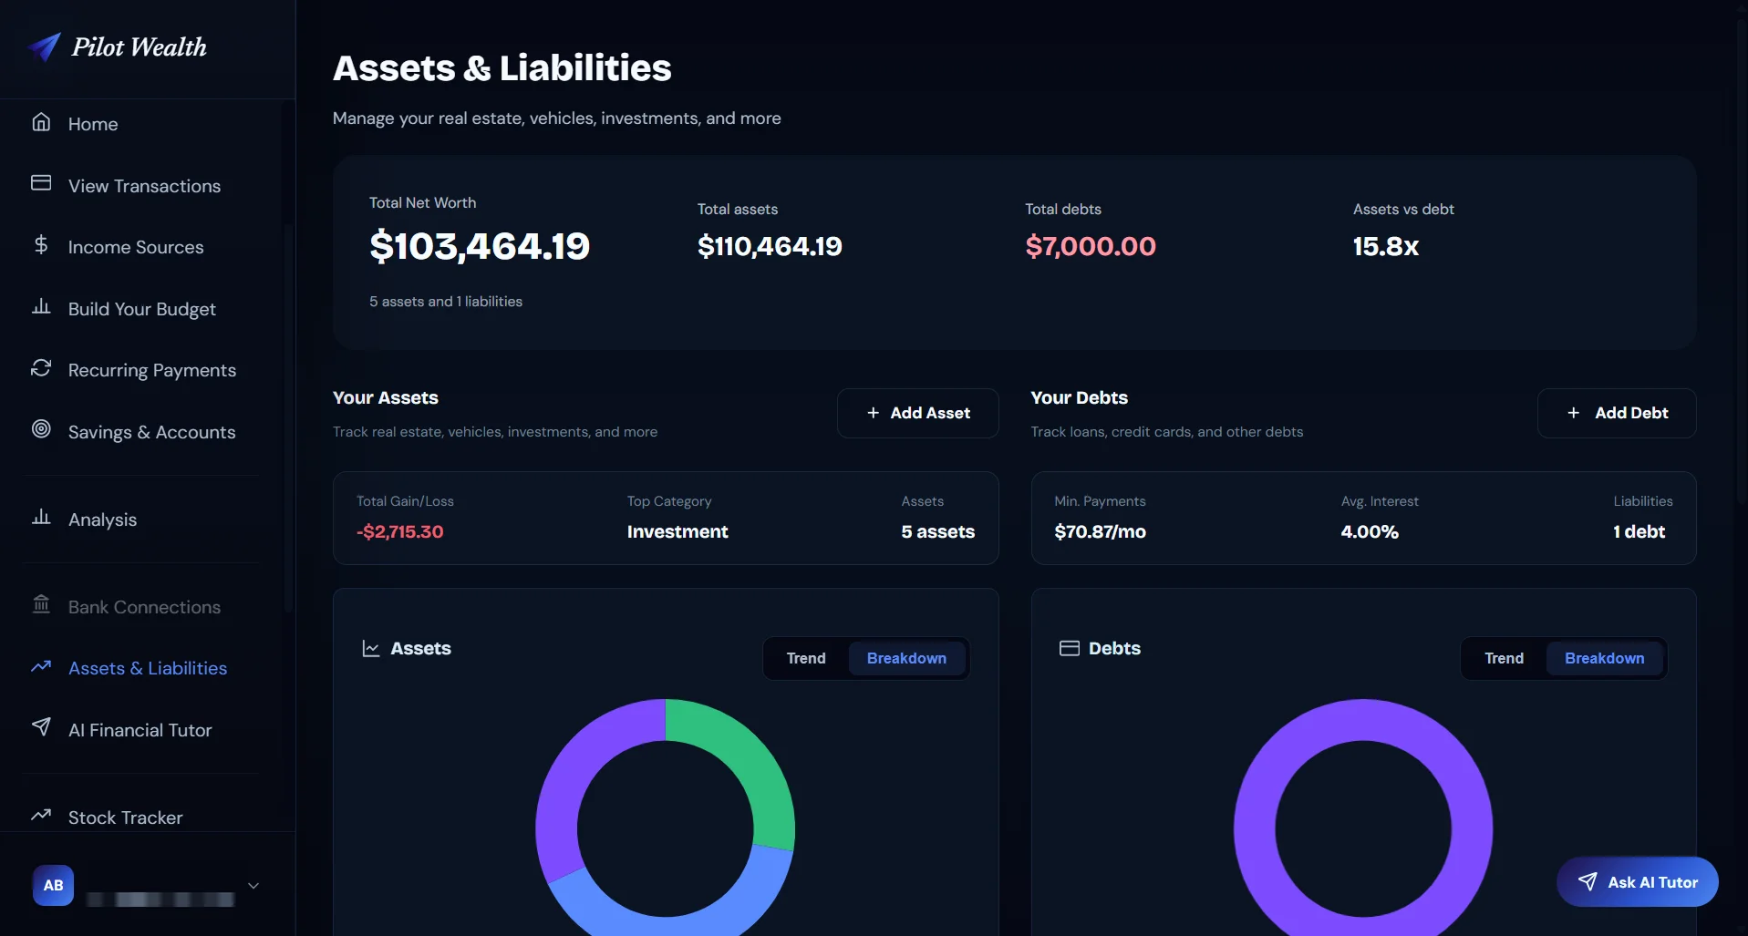This screenshot has width=1748, height=936.
Task: Click the 4.00% average interest value
Action: (1370, 531)
